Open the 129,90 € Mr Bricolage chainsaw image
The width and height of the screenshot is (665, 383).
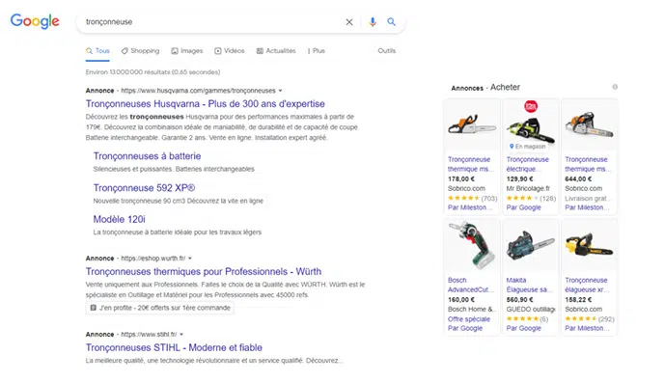[531, 125]
